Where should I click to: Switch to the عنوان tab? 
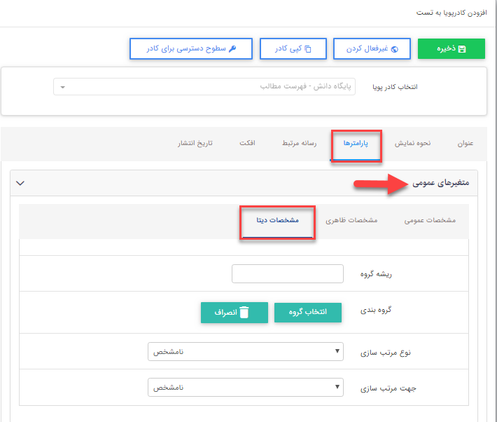[465, 143]
